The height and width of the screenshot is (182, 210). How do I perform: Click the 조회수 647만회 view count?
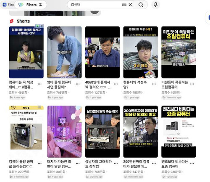[x=133, y=172]
